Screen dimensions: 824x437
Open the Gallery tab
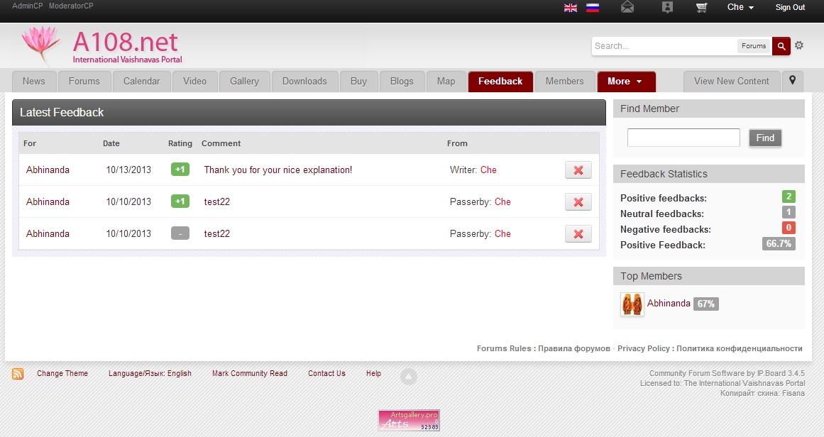tap(244, 82)
